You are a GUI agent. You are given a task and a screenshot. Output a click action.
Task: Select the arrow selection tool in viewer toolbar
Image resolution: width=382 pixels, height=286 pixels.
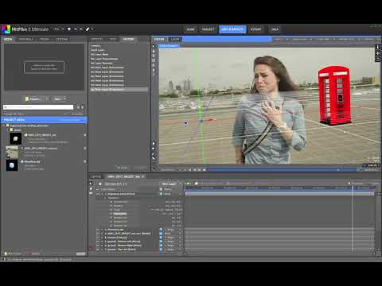click(154, 46)
